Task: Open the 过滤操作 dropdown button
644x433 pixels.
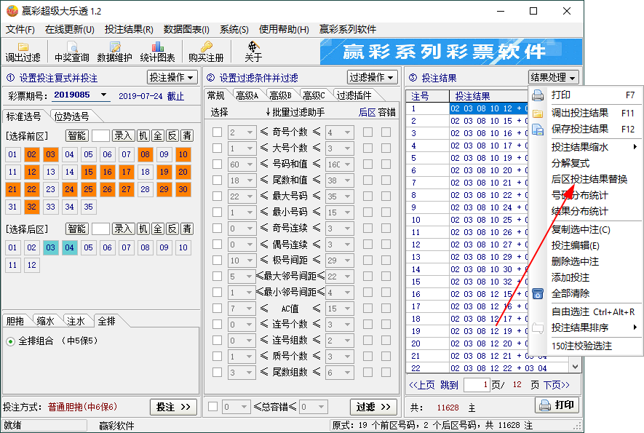Action: [372, 77]
